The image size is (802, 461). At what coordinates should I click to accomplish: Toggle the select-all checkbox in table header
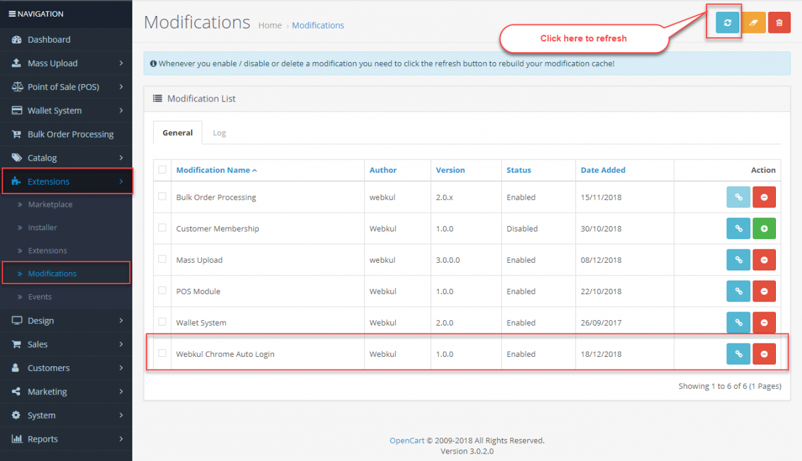162,169
